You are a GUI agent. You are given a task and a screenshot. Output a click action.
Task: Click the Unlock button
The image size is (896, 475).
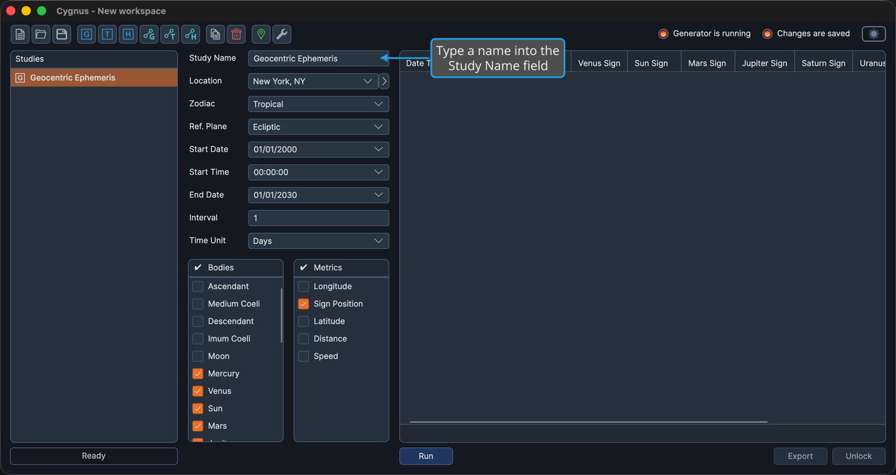(x=859, y=456)
